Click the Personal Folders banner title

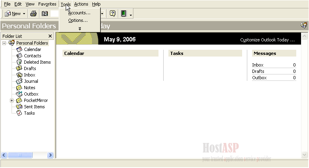pyautogui.click(x=29, y=26)
